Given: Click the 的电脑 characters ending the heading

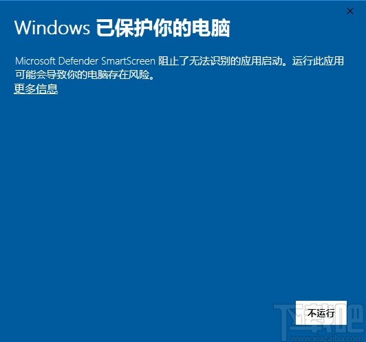Looking at the screenshot, I should pyautogui.click(x=202, y=28).
